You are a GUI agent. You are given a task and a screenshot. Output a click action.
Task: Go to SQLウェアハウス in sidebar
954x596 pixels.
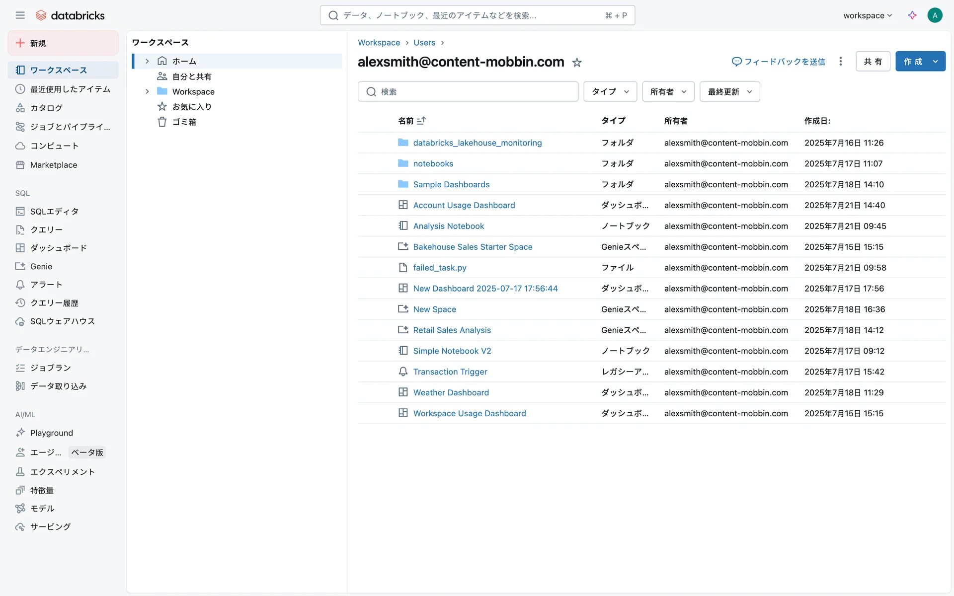(62, 321)
